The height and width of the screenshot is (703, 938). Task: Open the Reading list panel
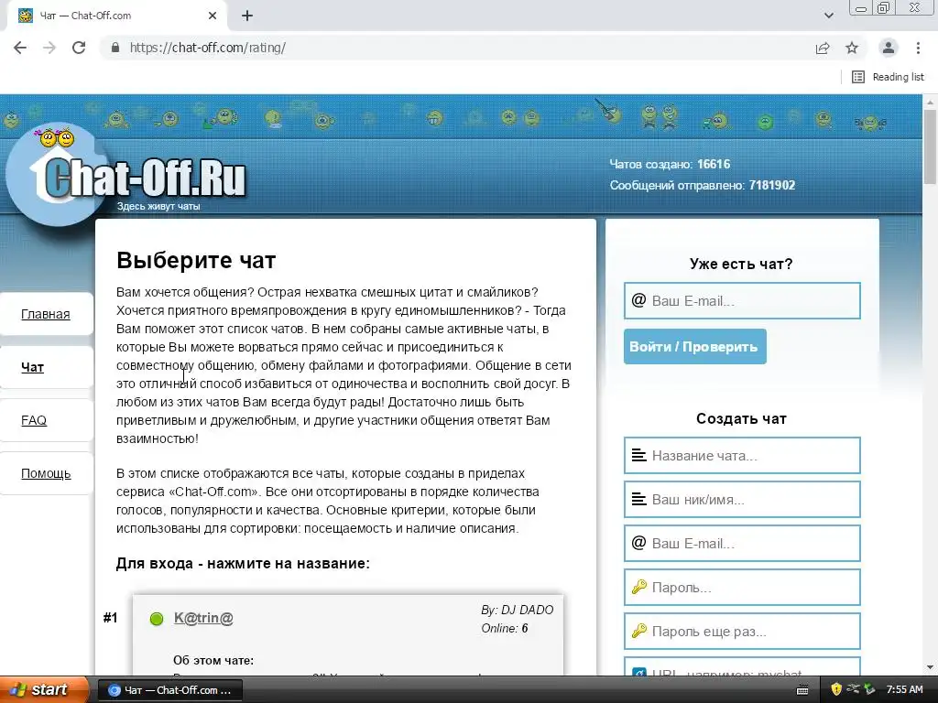point(888,77)
